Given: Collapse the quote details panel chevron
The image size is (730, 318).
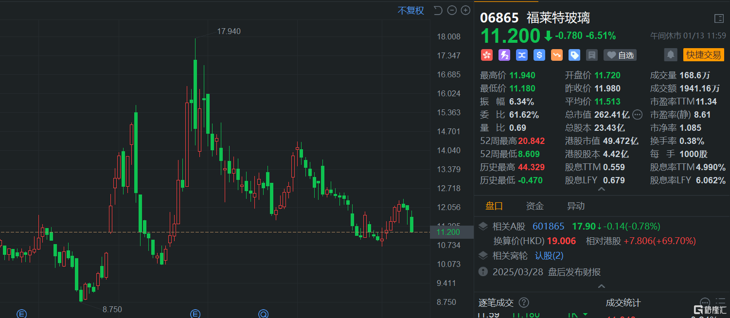Looking at the screenshot, I should [x=602, y=189].
